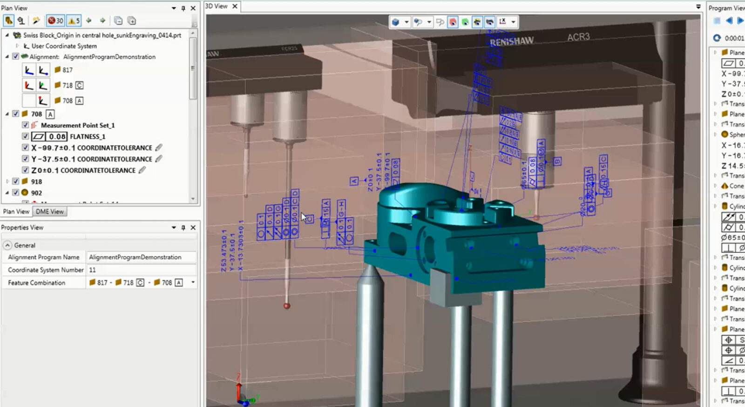Click the green-shape eye visibility icon
The image size is (745, 407).
[465, 22]
